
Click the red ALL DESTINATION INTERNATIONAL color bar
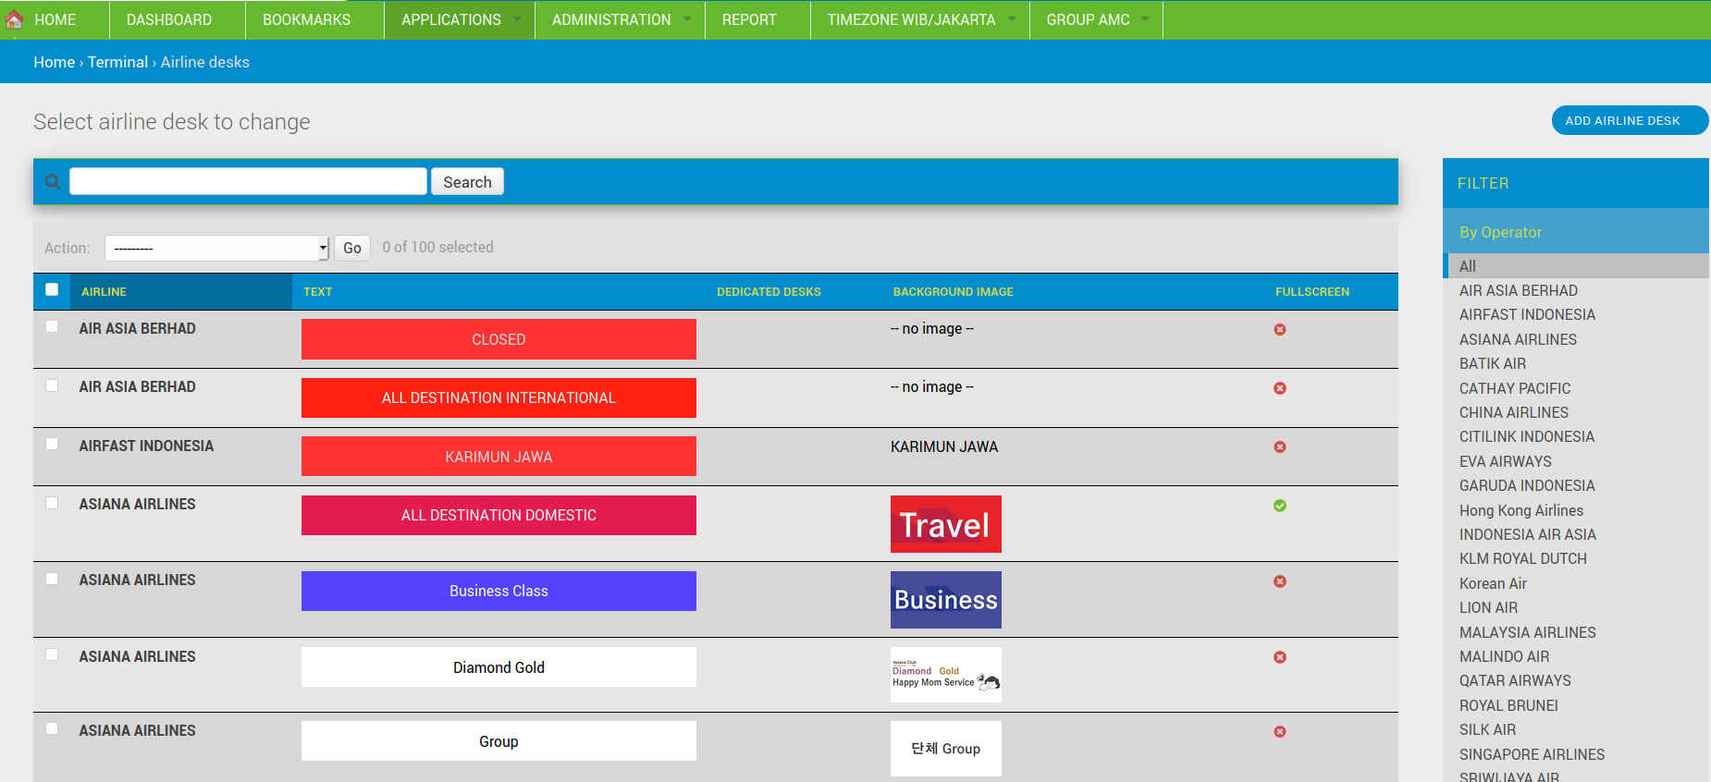(499, 398)
